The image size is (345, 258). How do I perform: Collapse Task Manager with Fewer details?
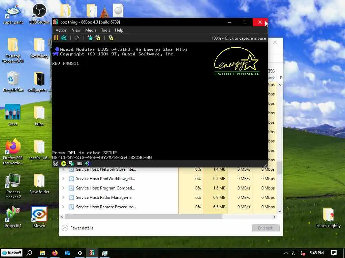tap(78, 228)
